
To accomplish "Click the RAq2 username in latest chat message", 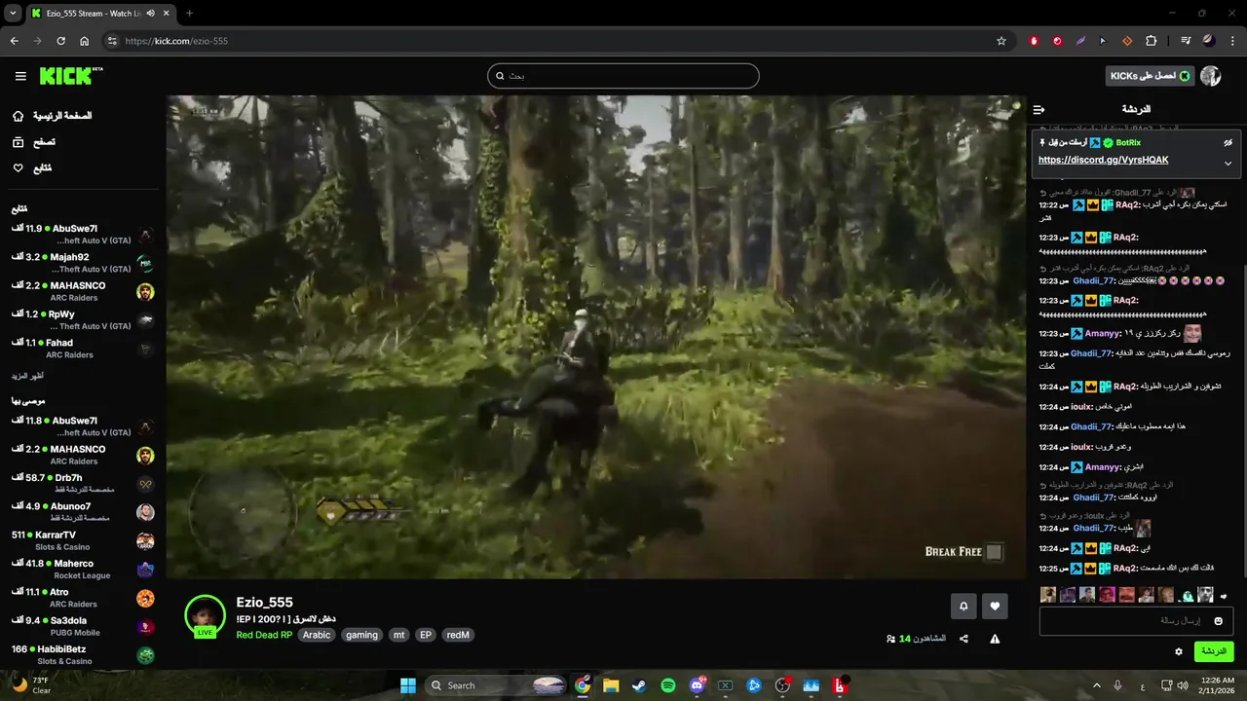I will 1125,568.
